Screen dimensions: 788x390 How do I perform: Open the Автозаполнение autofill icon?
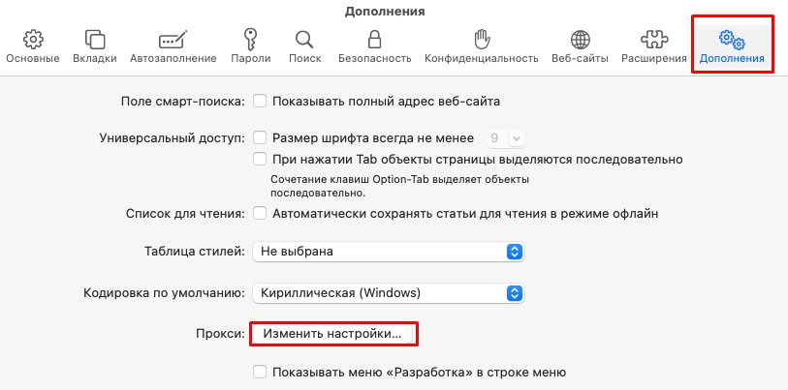[x=173, y=40]
